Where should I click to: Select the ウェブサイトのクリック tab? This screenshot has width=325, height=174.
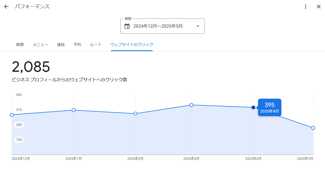(x=132, y=45)
